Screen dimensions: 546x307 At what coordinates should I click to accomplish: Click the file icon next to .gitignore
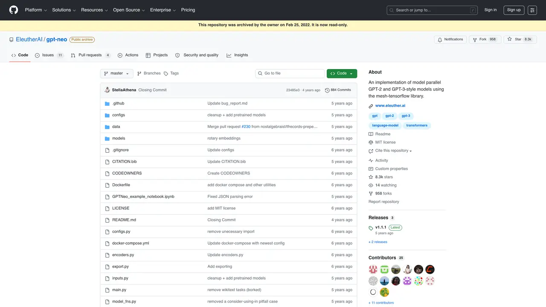tap(107, 150)
